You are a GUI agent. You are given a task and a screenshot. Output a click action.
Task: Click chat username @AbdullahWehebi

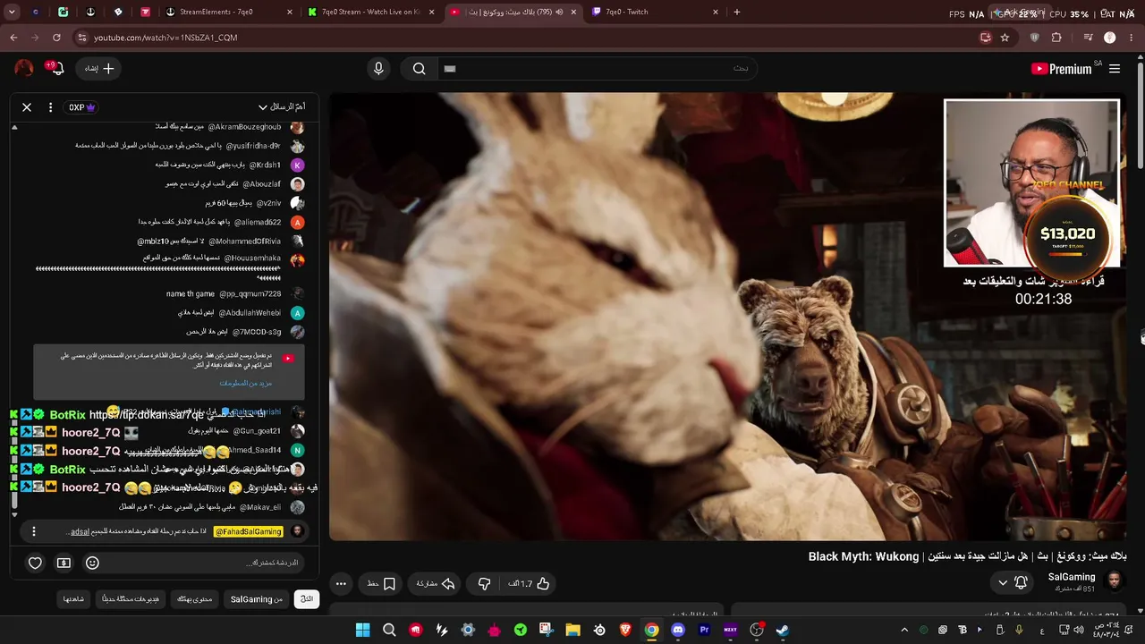pyautogui.click(x=250, y=313)
